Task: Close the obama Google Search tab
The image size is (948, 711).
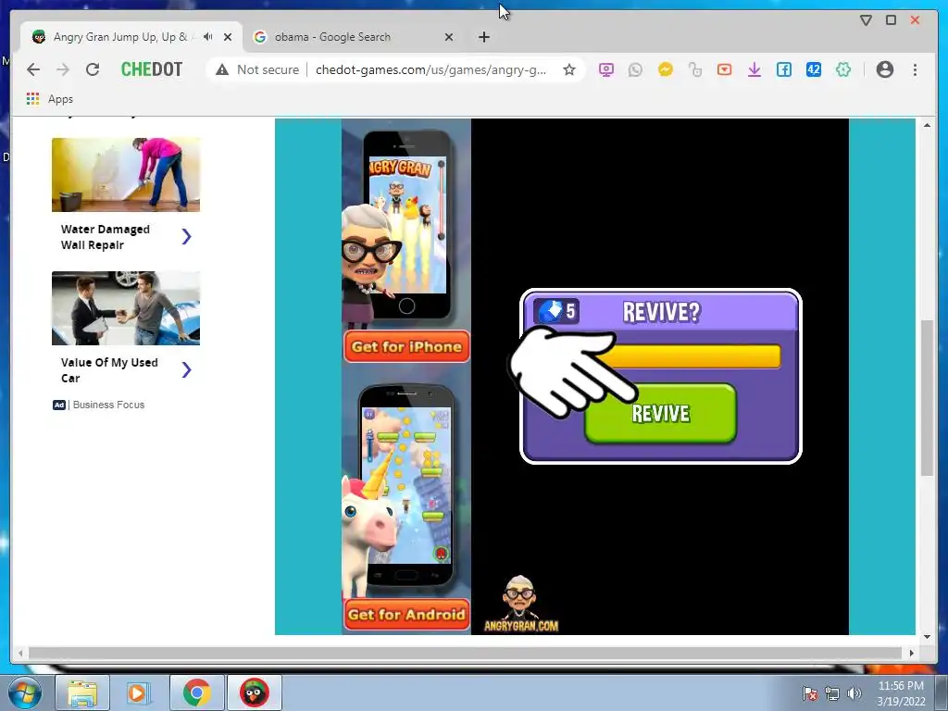Action: [449, 37]
